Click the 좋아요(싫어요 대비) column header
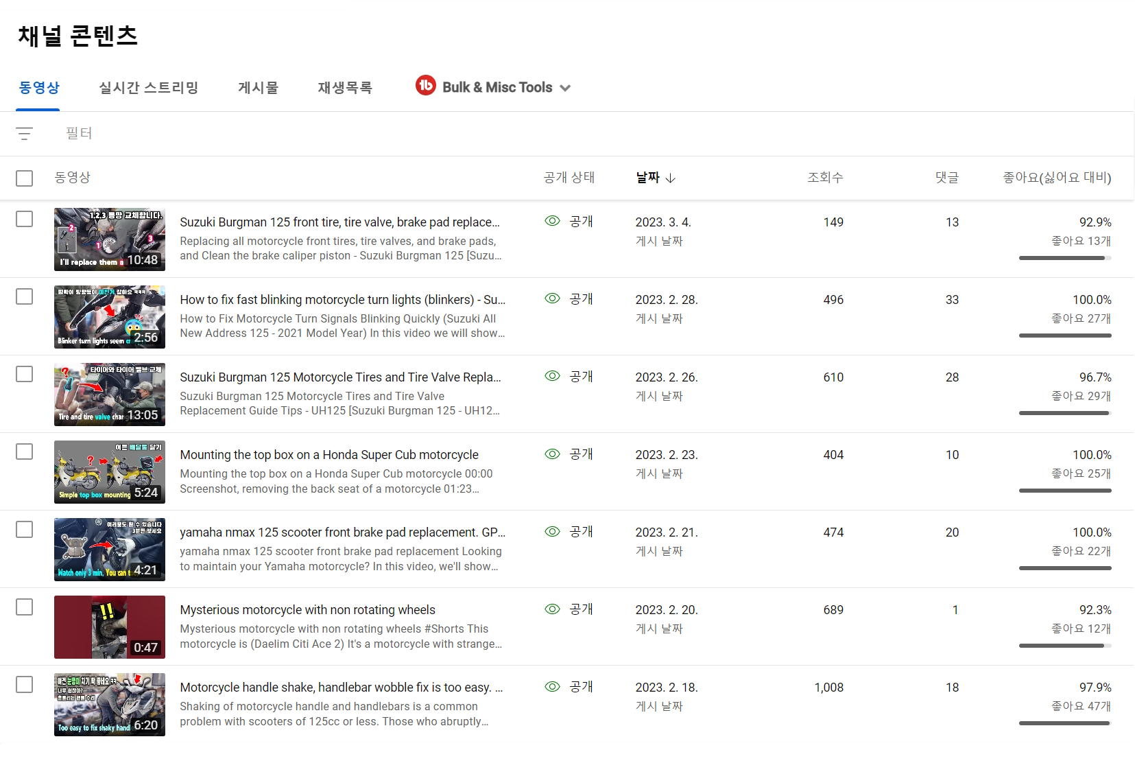Image resolution: width=1135 pixels, height=774 pixels. tap(1057, 178)
